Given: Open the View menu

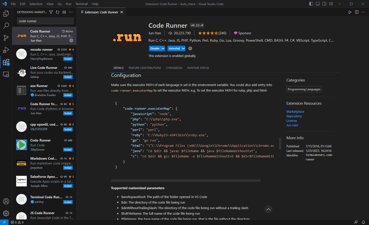Looking at the screenshot, I should 50,4.
